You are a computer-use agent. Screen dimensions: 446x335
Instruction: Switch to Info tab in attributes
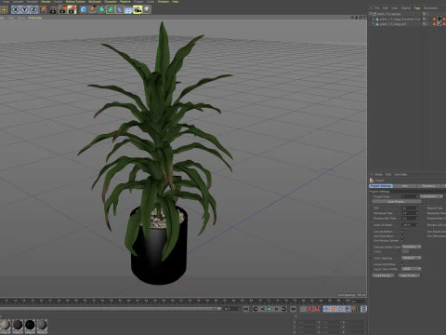[405, 186]
